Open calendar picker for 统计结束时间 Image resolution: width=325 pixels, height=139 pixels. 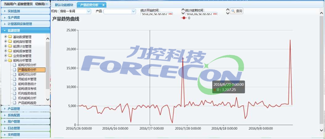pos(215,14)
